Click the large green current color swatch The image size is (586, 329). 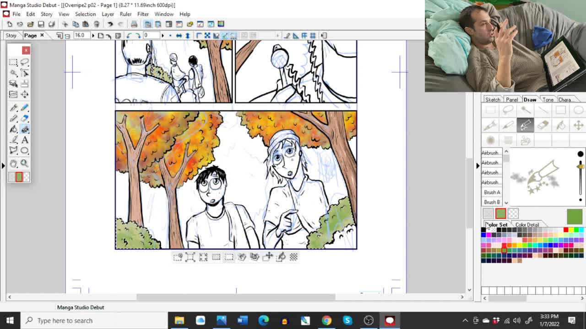pos(575,217)
